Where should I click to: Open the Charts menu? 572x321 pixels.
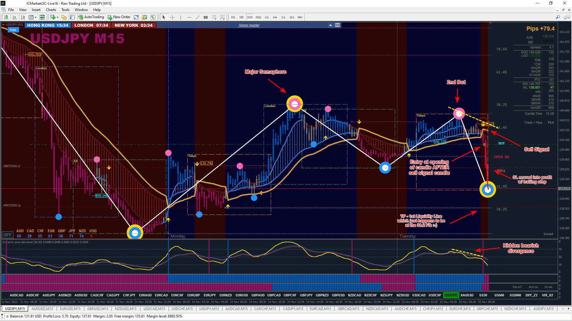[x=51, y=10]
